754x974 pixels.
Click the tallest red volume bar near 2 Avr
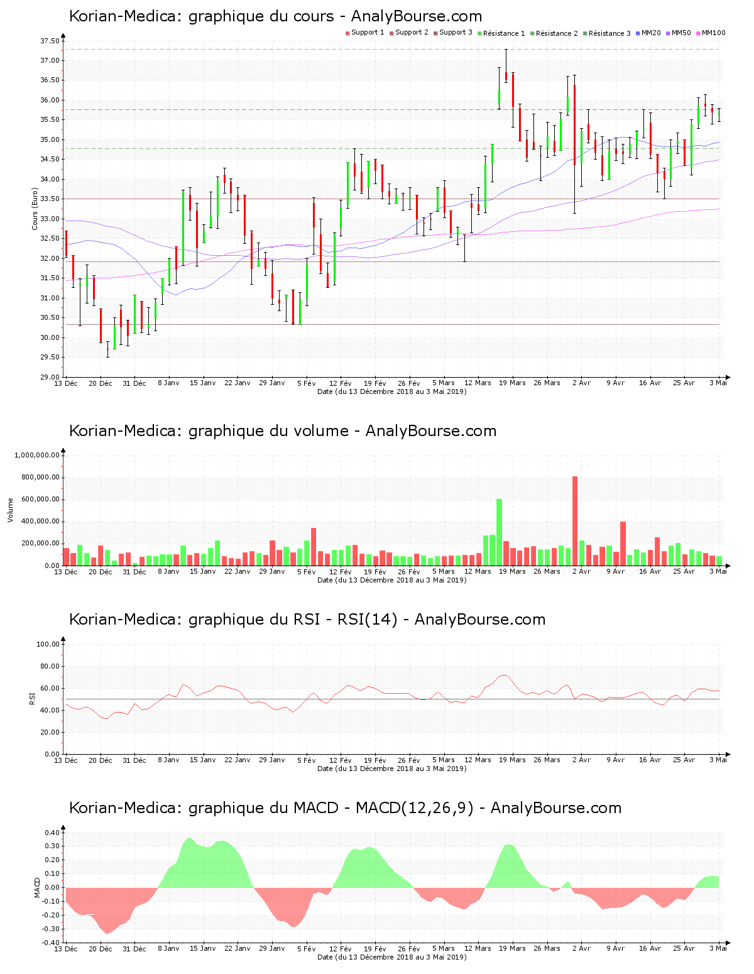[575, 521]
